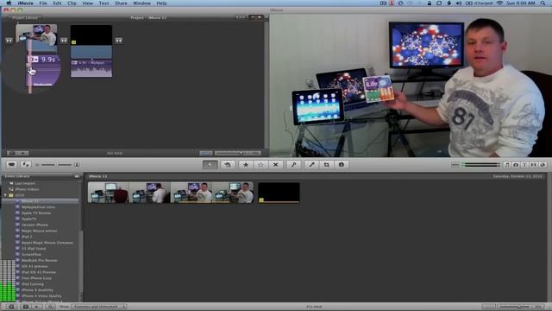Play selected events from beginning
This screenshot has width=552, height=311.
pyautogui.click(x=37, y=307)
